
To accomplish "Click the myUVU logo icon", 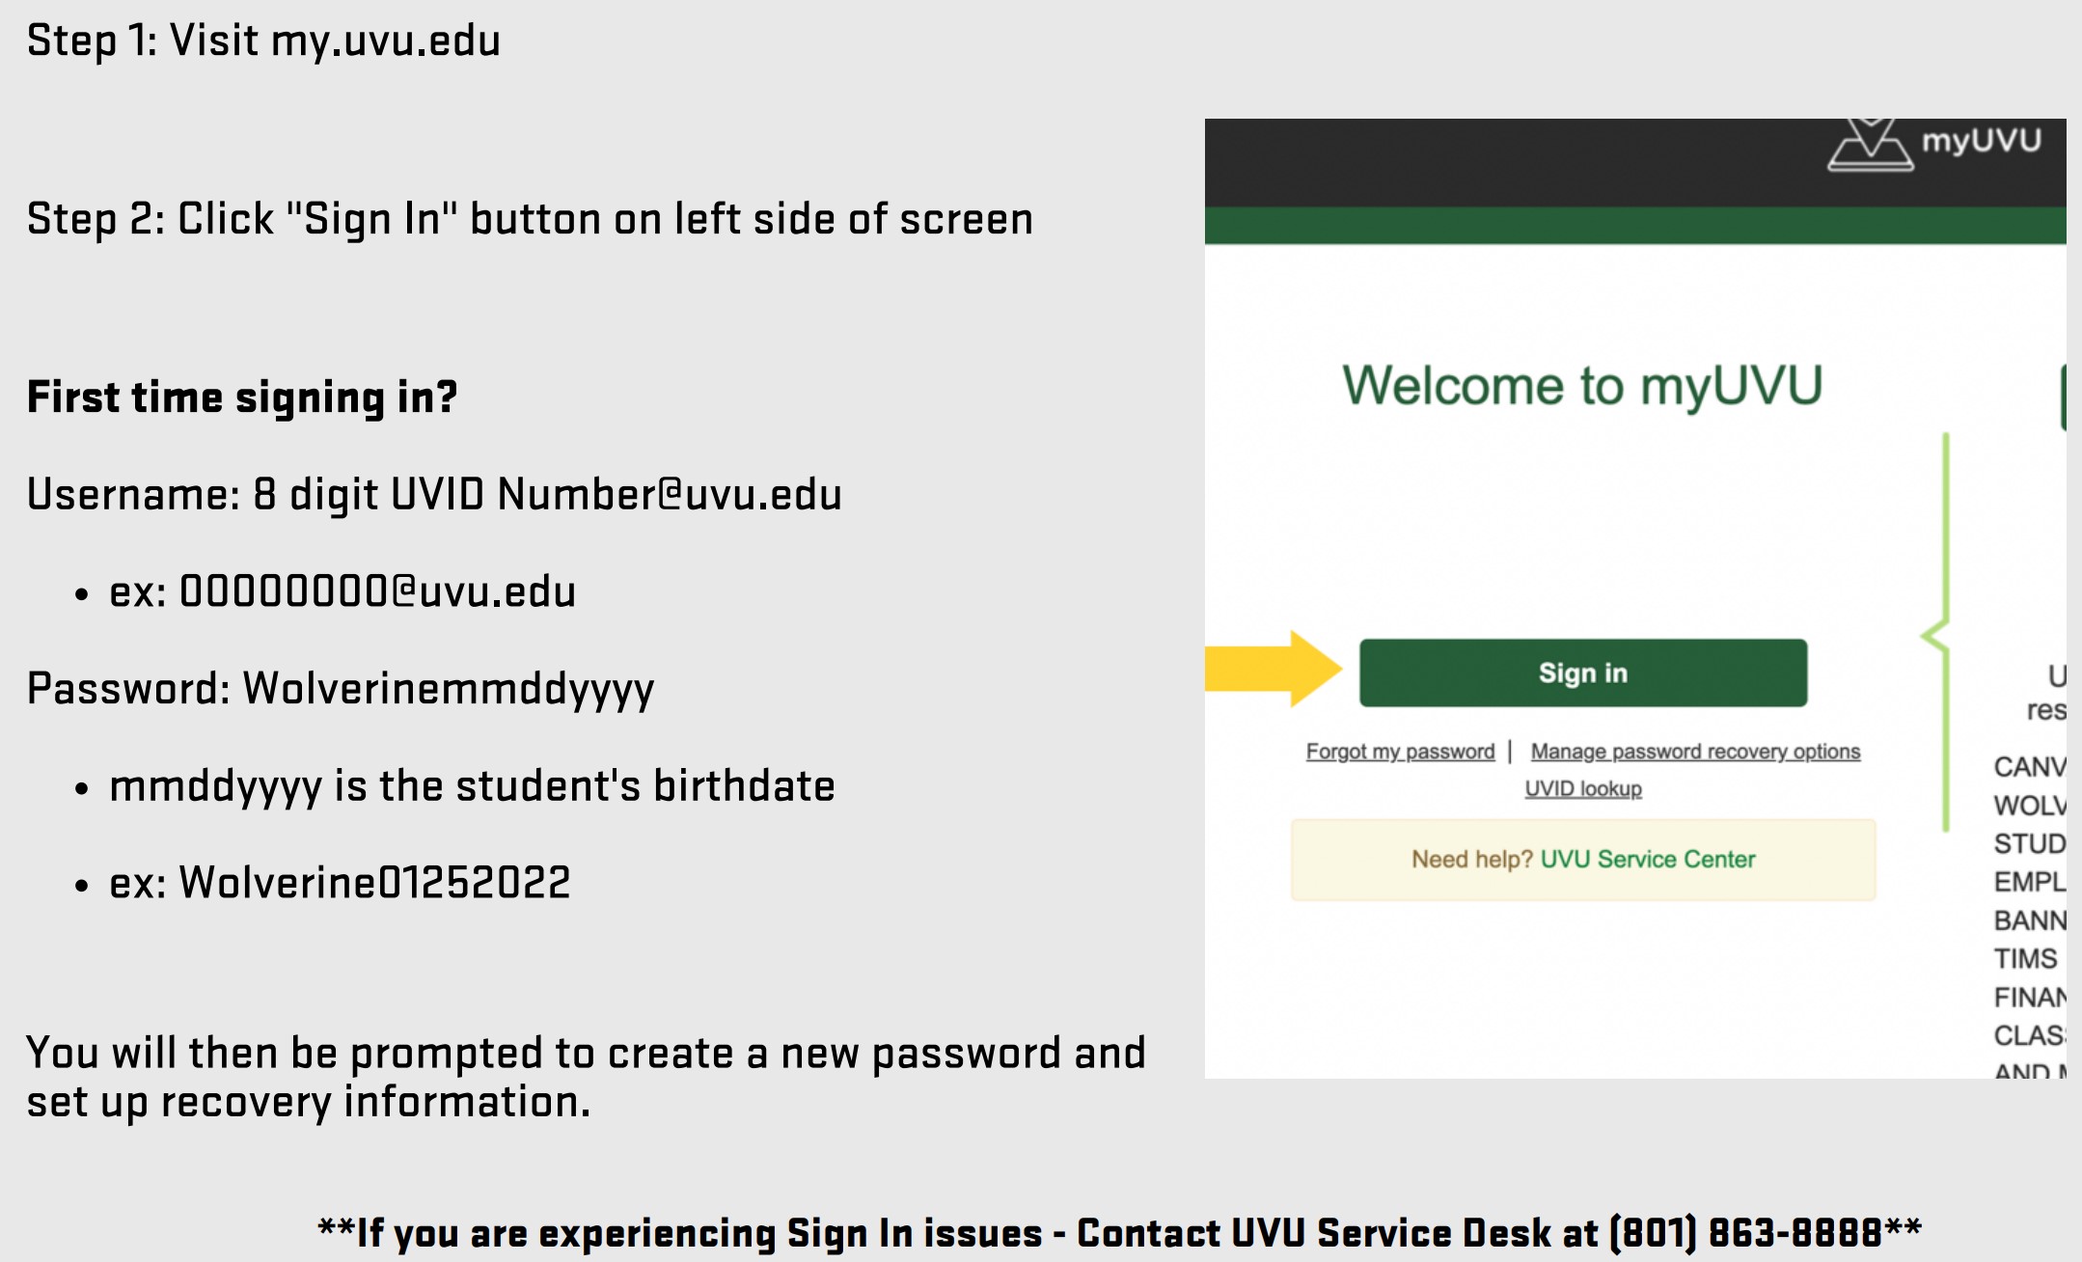I will pyautogui.click(x=1870, y=145).
